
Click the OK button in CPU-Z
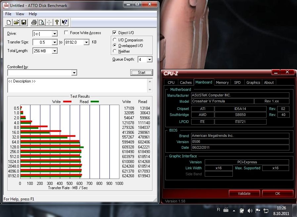click(x=277, y=193)
